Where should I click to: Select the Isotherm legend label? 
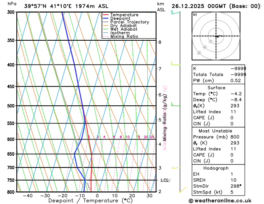120,33
